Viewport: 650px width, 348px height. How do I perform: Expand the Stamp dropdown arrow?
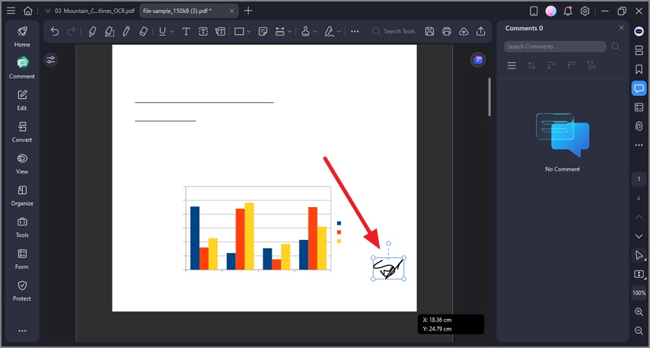[x=315, y=31]
